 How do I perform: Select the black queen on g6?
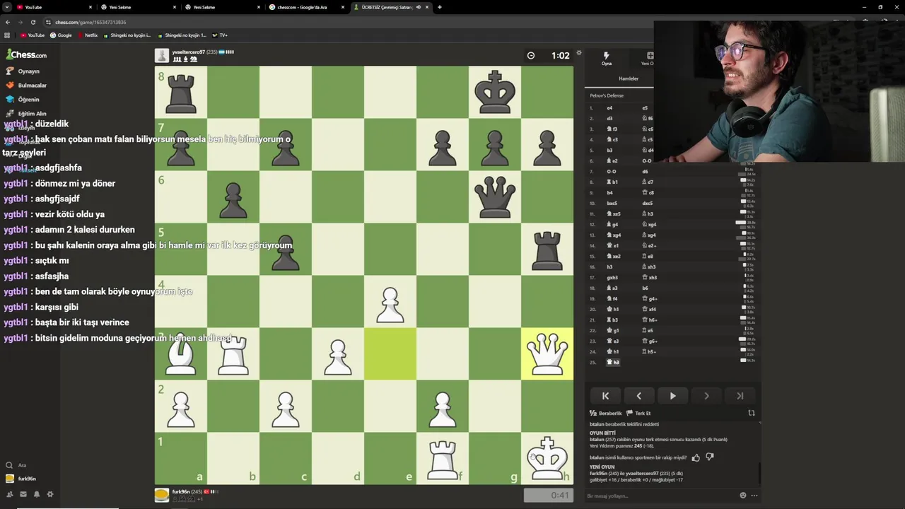495,197
